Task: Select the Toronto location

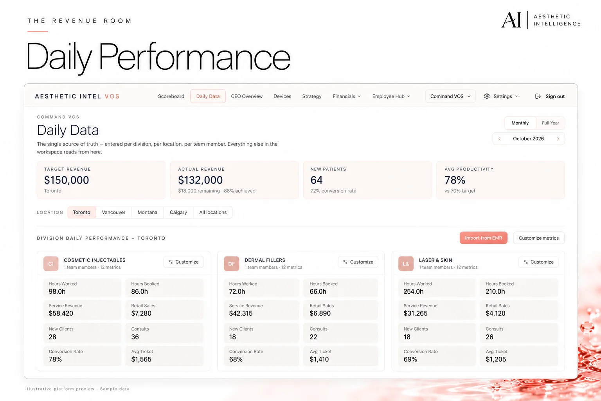Action: point(81,212)
